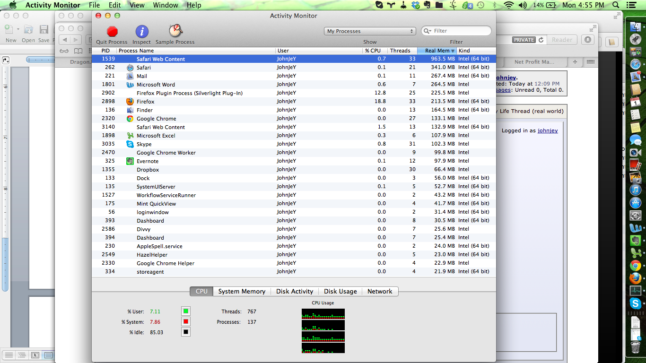Click the reload arrow in Safari address bar
Viewport: 646px width, 363px height.
(x=541, y=40)
